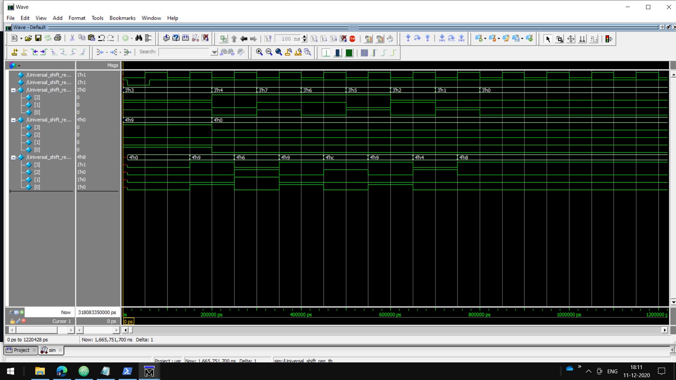This screenshot has height=380, width=676.
Task: Click the Open folder icon
Action: pos(28,39)
